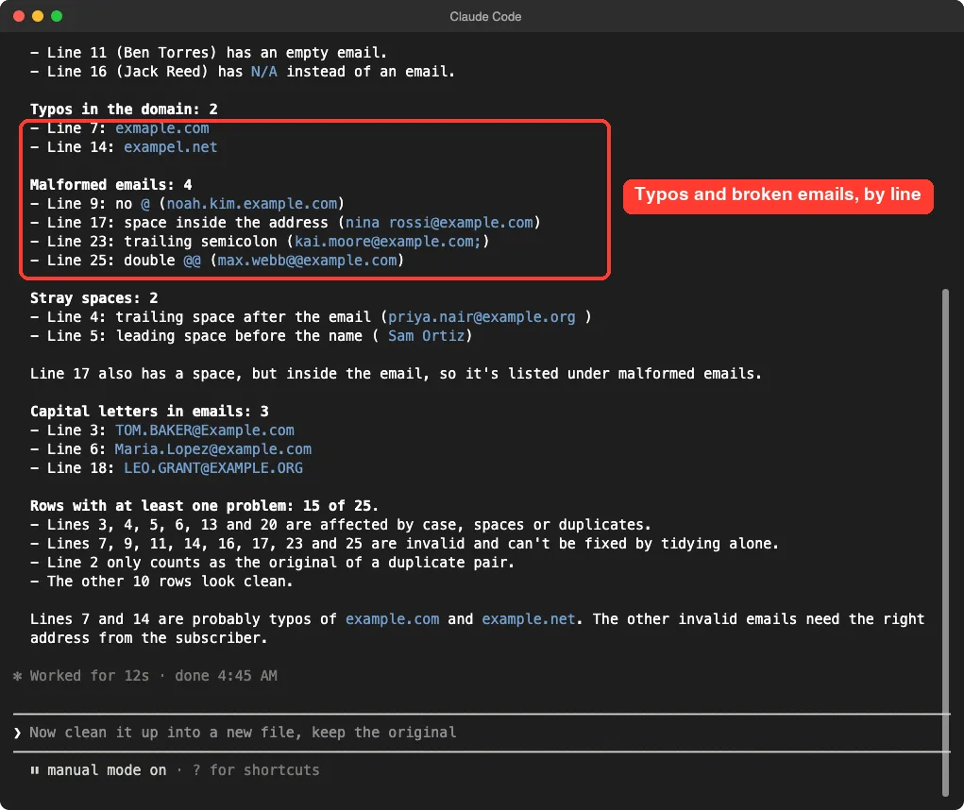
Task: Click the Line 11 (Ben Torres) row
Action: click(x=209, y=53)
